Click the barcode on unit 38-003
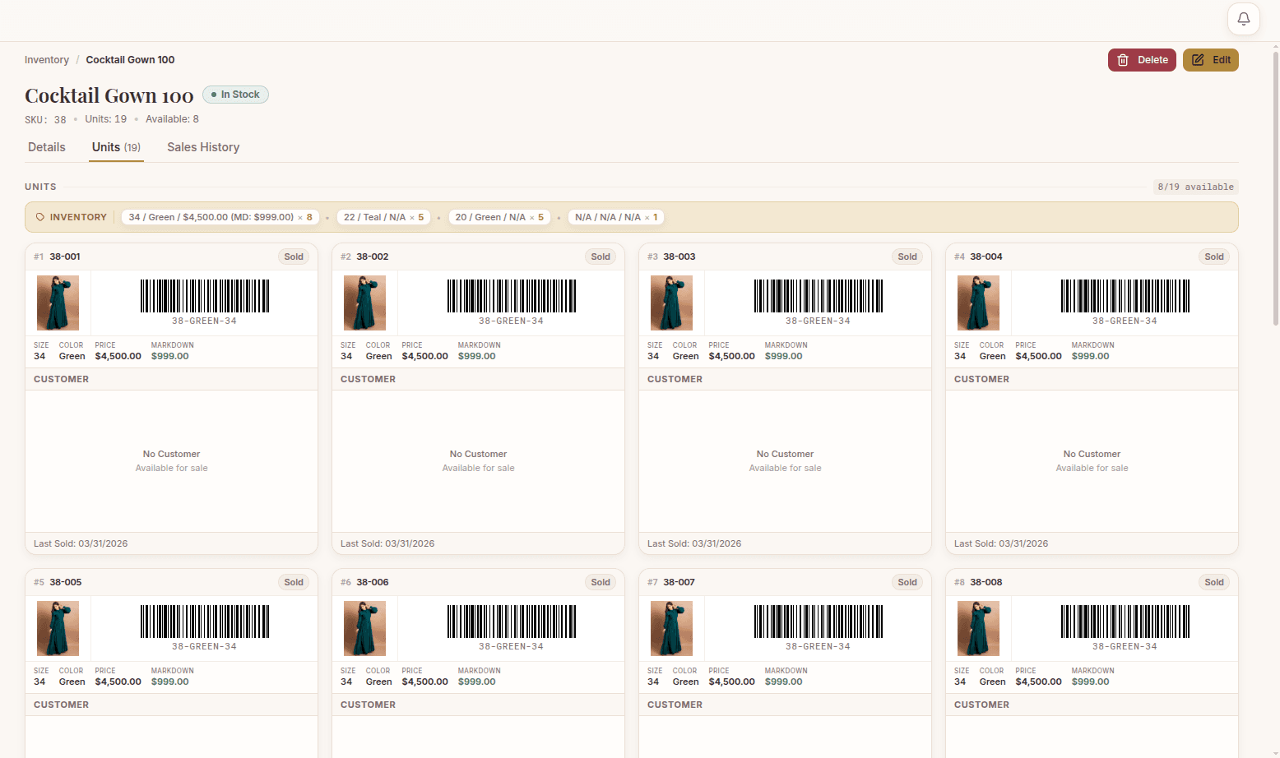 tap(819, 296)
